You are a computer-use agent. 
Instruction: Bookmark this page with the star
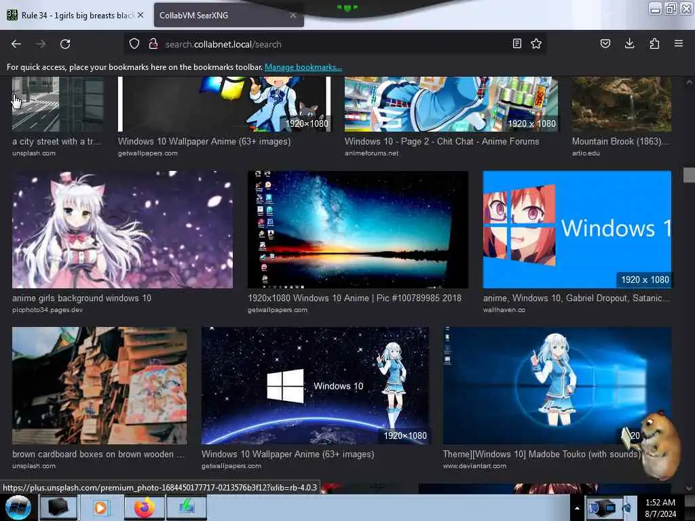[536, 43]
